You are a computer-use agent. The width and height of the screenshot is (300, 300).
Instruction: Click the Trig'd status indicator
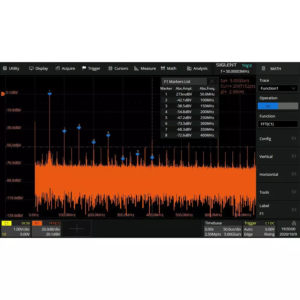pos(247,65)
